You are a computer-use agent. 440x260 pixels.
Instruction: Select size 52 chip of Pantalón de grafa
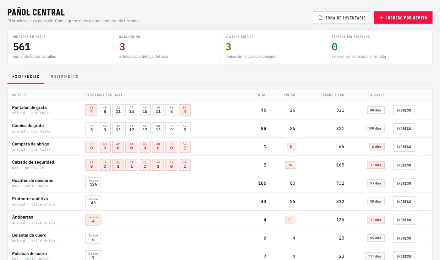point(184,110)
